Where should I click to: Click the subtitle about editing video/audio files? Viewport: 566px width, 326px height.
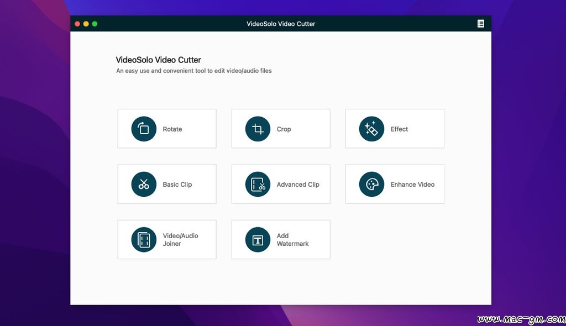[x=194, y=71]
